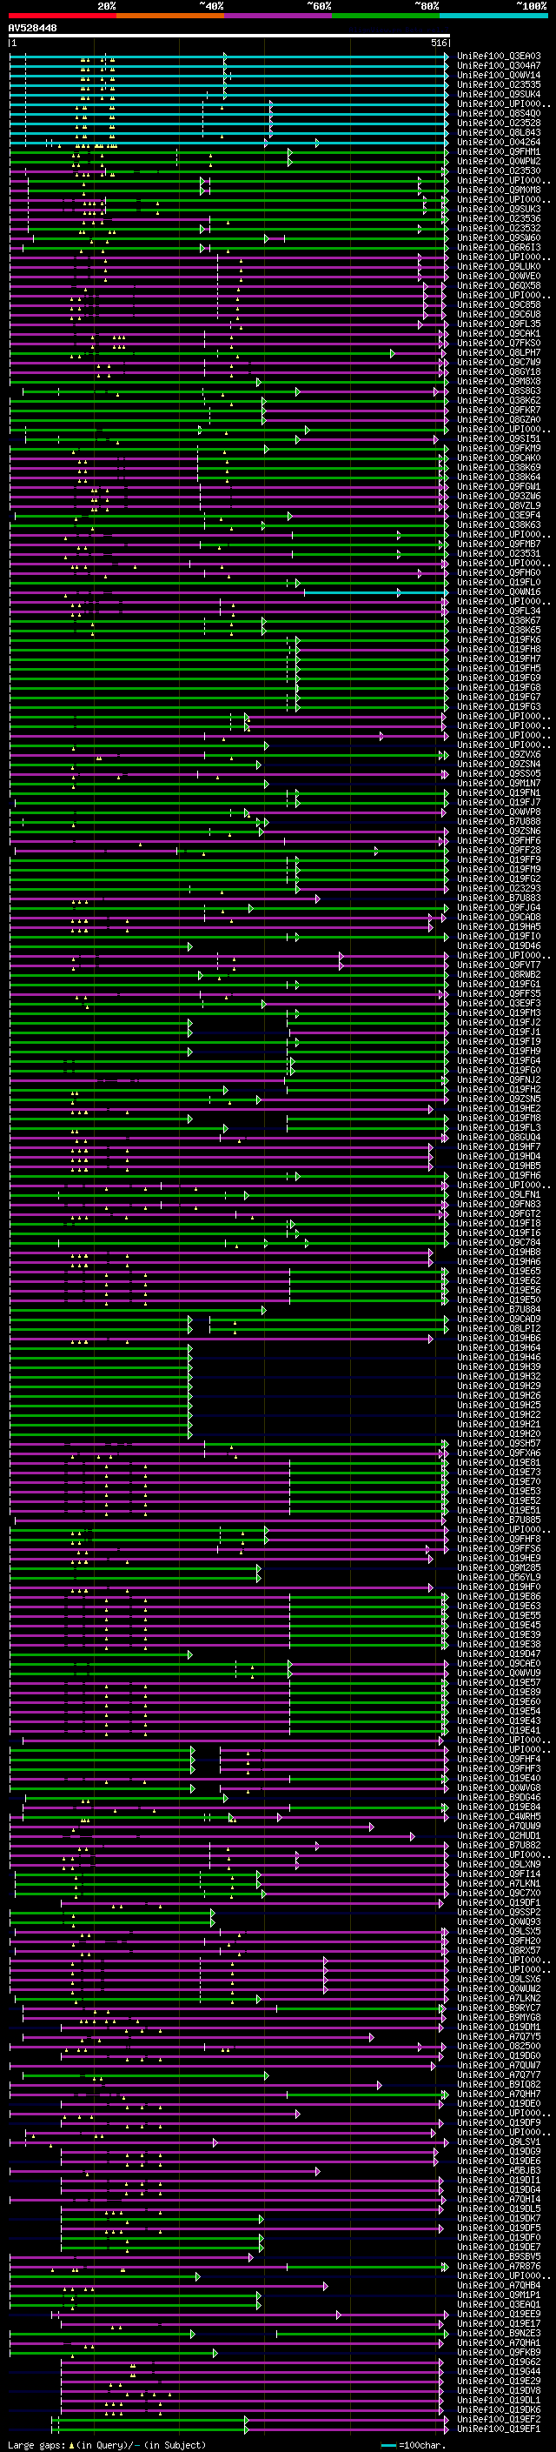Click the cyan alignment bar for Q0WN16
This screenshot has width=556, height=2452.
pos(375,592)
